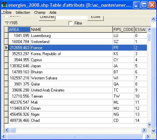Select the ESSAI column header
Viewport: 157px width, 140px height.
(x=140, y=30)
